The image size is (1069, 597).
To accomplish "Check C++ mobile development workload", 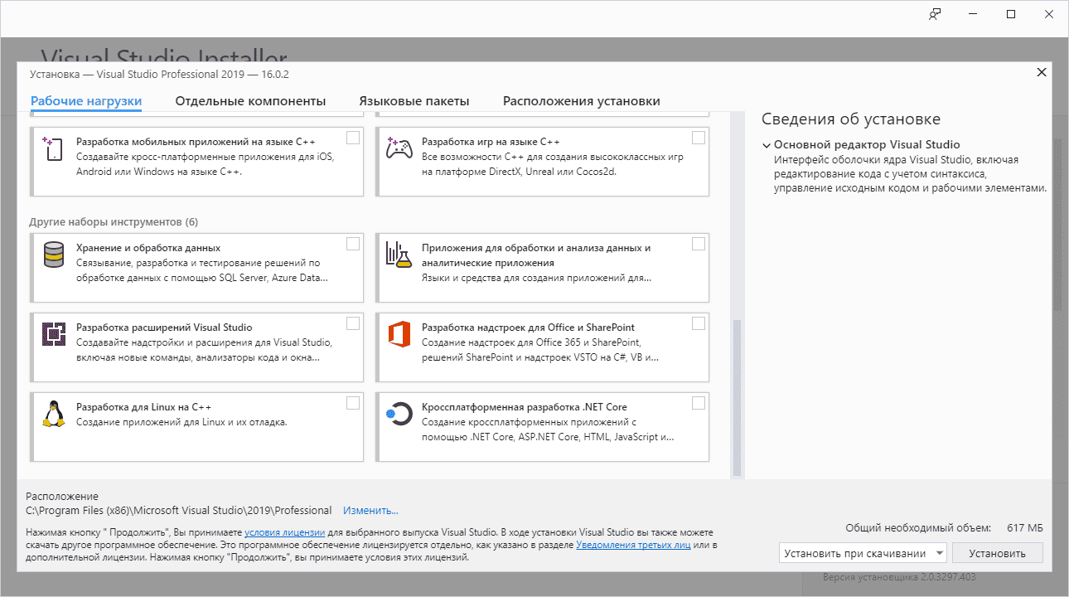I will (353, 138).
